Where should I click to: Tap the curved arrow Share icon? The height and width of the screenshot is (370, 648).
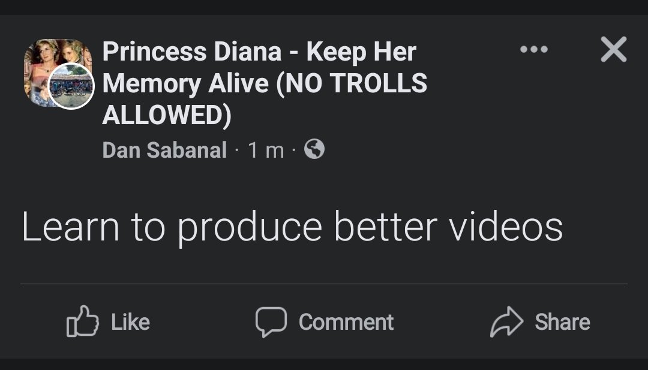point(507,322)
